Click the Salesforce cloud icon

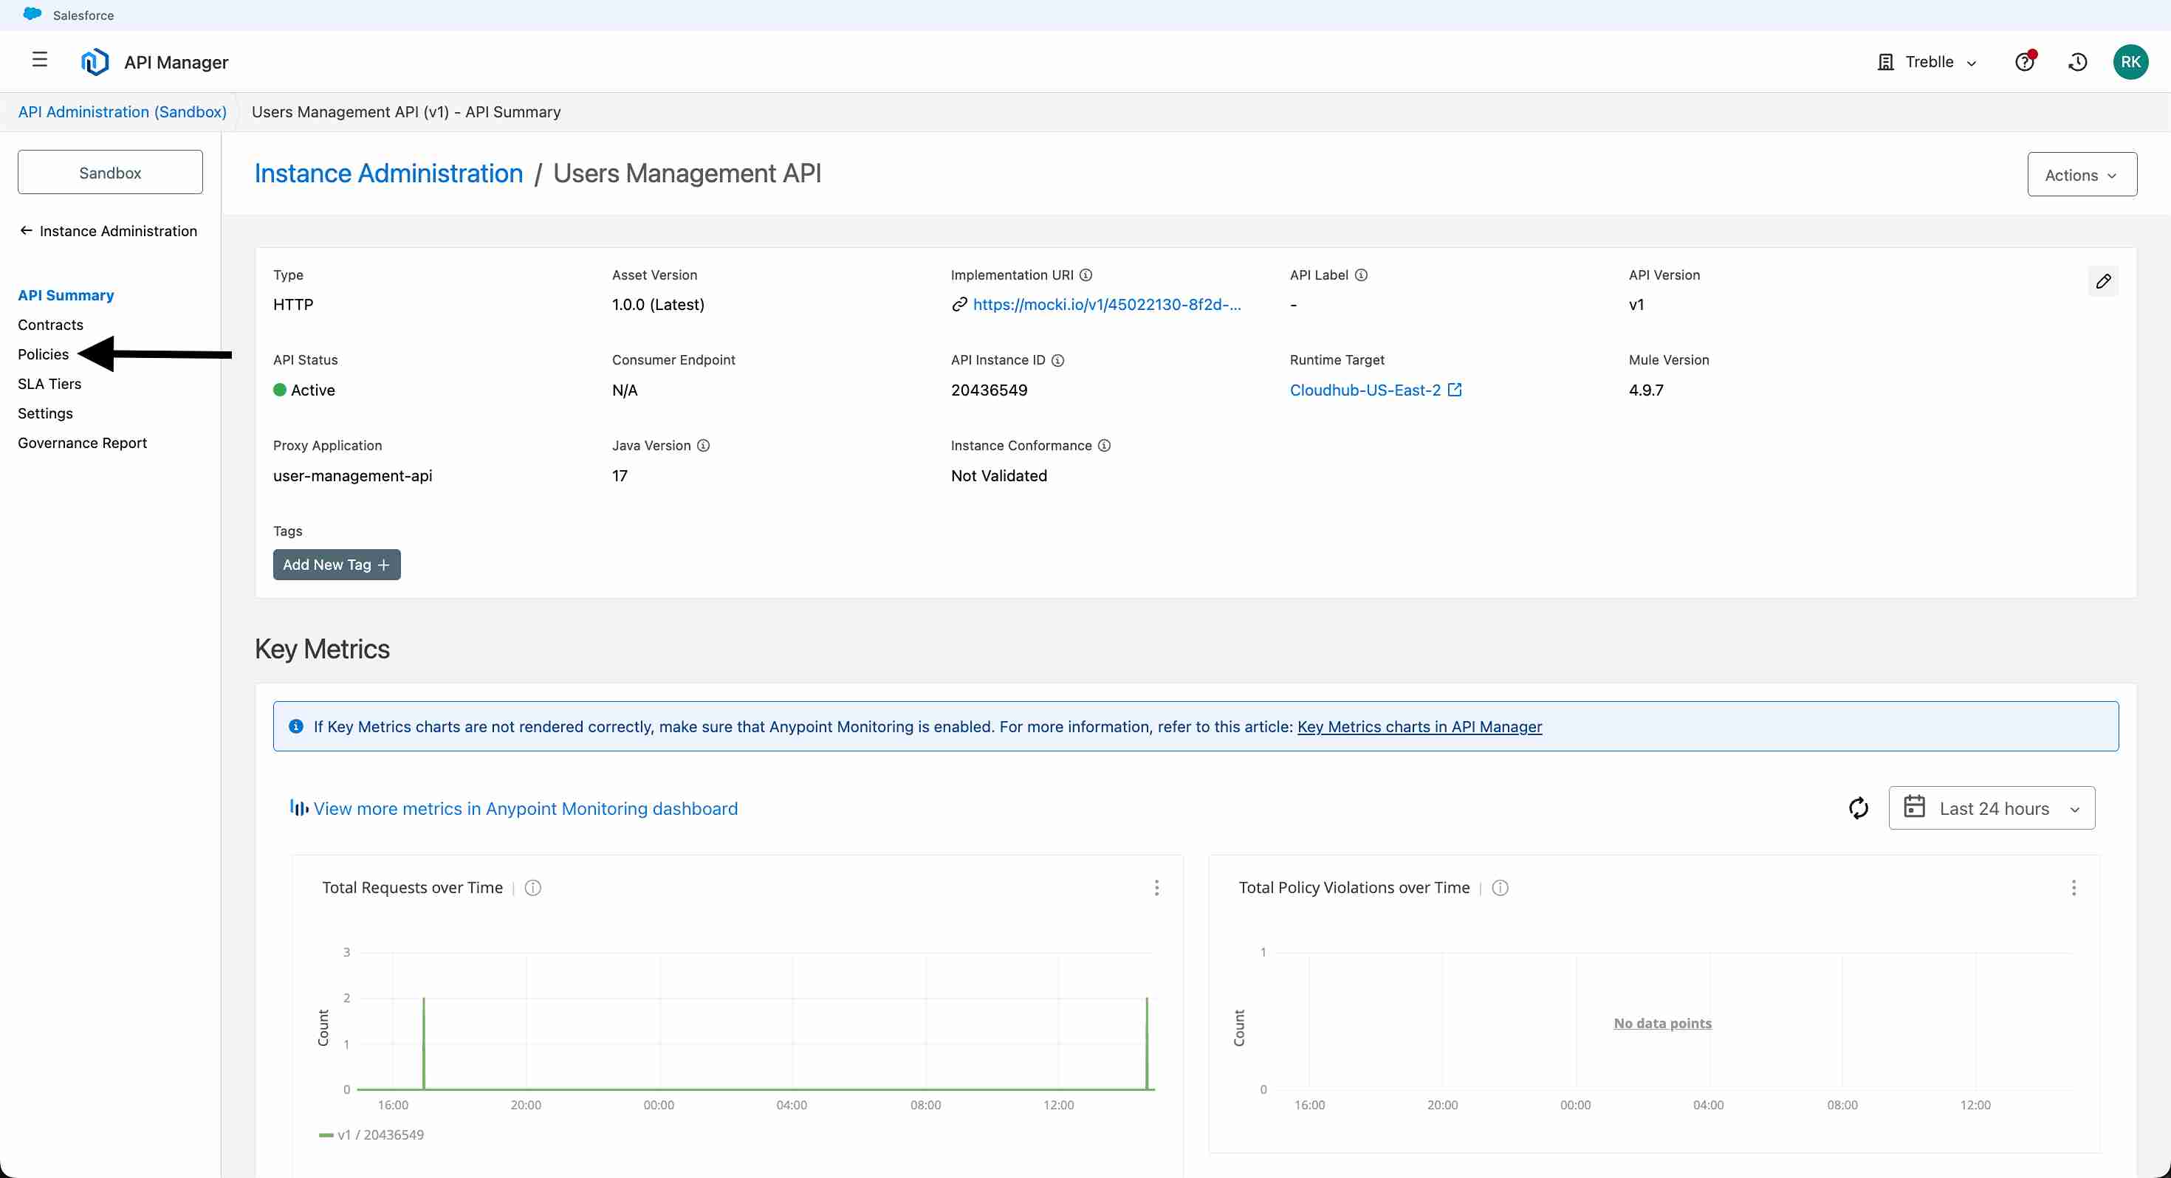click(32, 14)
